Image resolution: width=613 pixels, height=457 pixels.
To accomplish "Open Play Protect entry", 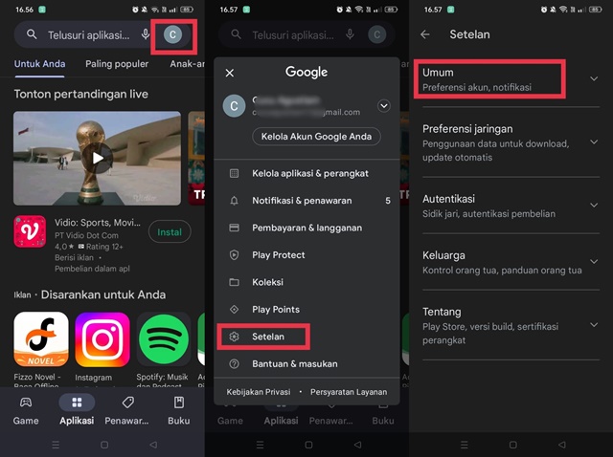I will point(306,255).
